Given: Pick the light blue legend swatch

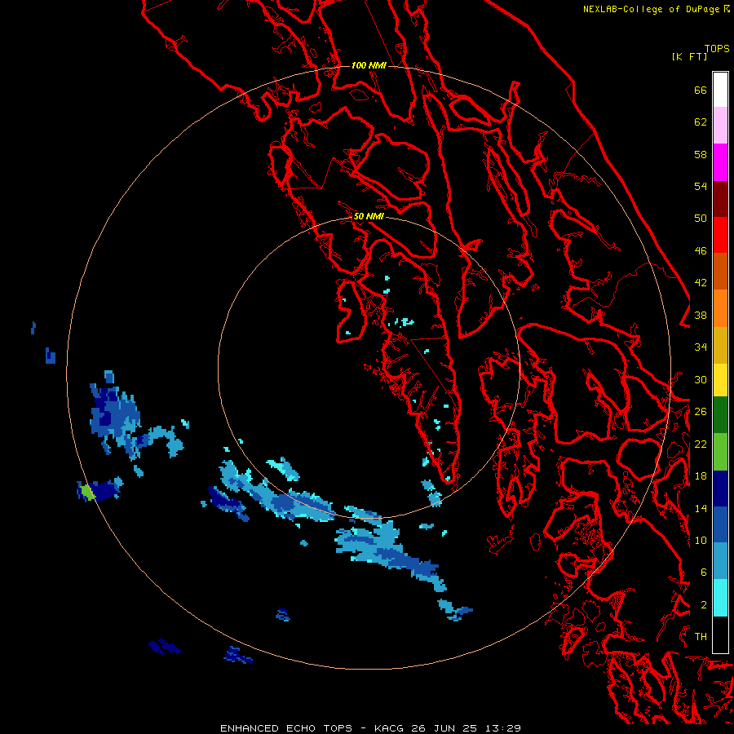Looking at the screenshot, I should click(720, 561).
